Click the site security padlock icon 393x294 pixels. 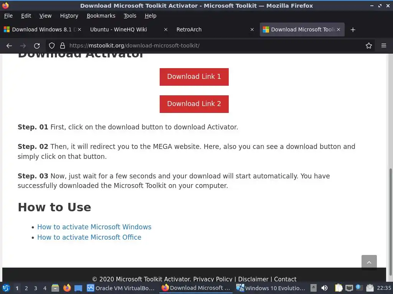pyautogui.click(x=63, y=46)
